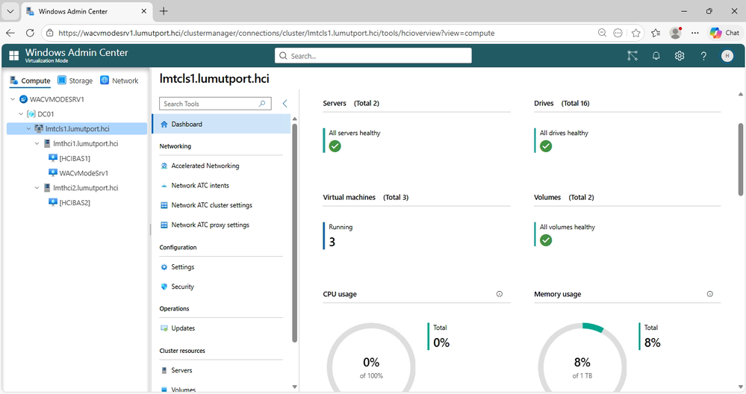The width and height of the screenshot is (746, 394).
Task: Click the Search Tools input field
Action: coord(215,104)
